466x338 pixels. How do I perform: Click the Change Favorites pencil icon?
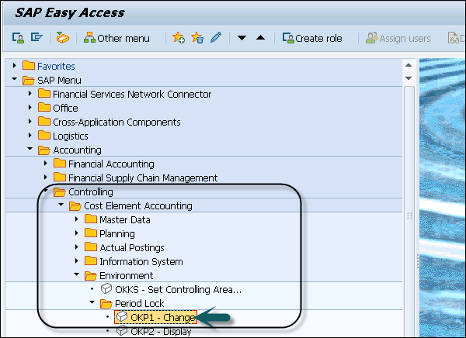pos(215,38)
